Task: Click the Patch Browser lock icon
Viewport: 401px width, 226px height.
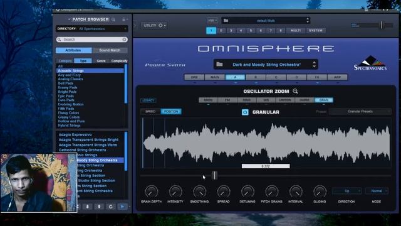Action: tap(124, 19)
